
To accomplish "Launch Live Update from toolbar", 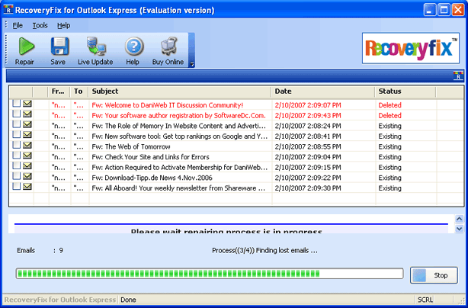I will pyautogui.click(x=95, y=51).
